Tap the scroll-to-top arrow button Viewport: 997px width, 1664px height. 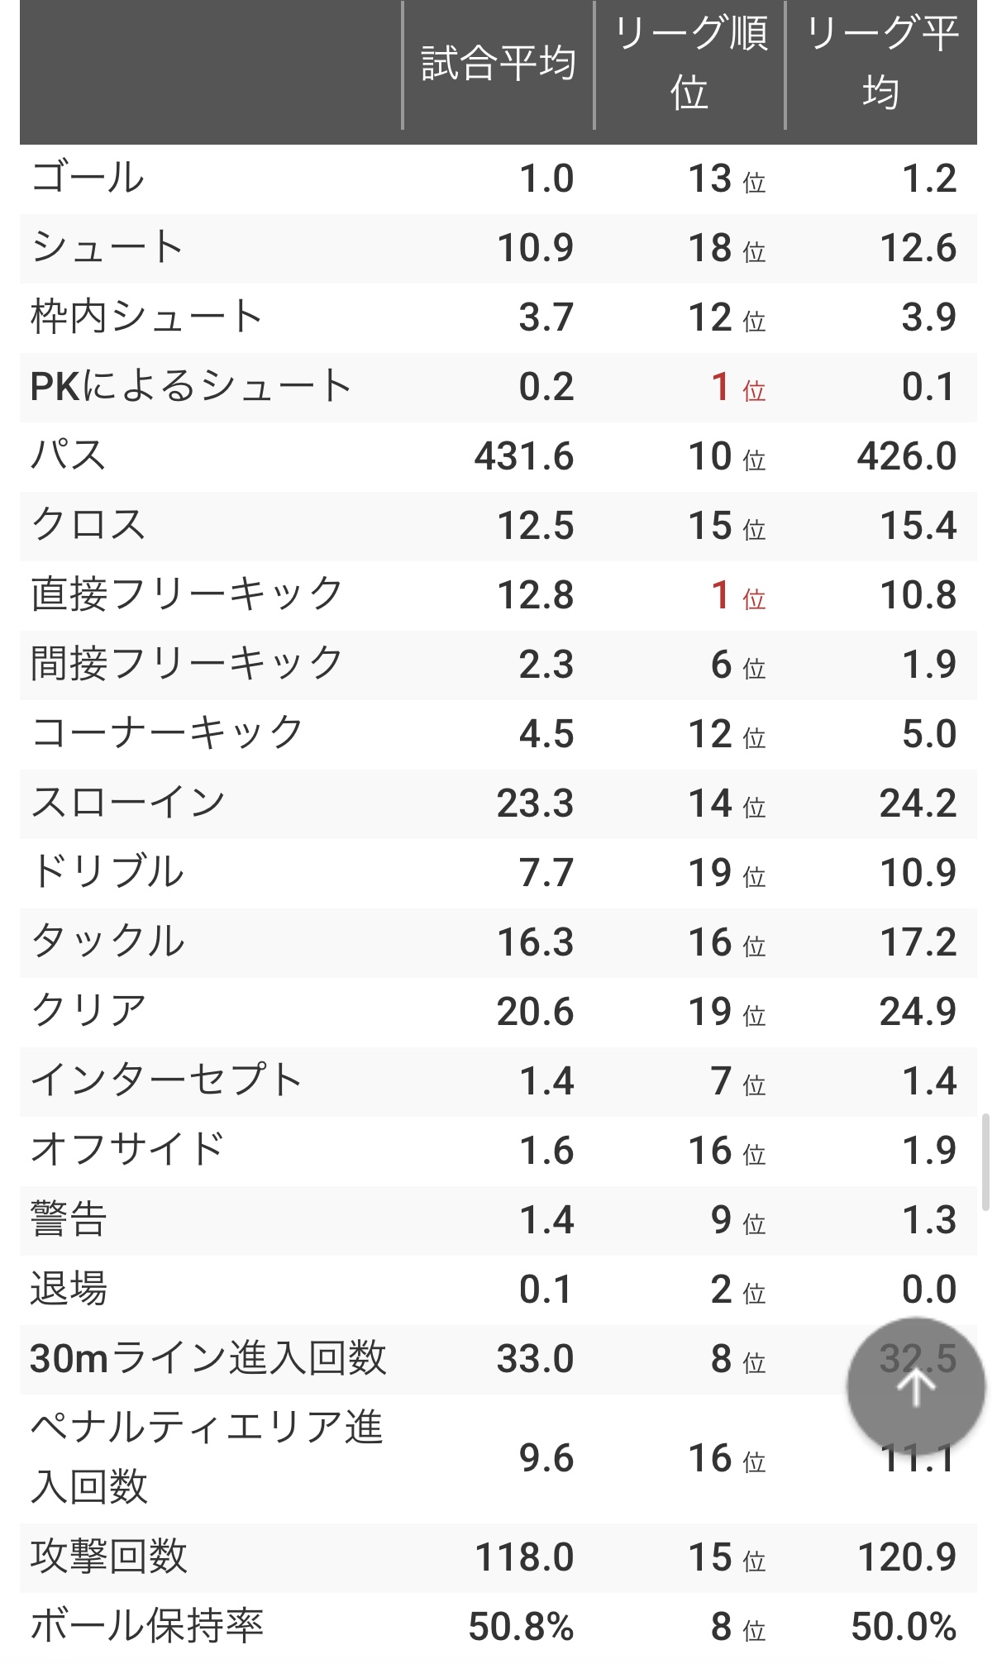point(915,1386)
